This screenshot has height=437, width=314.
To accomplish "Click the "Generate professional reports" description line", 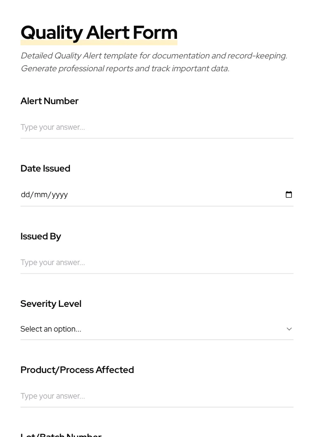I will click(125, 69).
